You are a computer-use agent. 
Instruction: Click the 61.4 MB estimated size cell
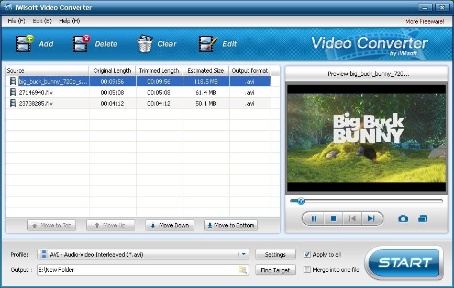tap(206, 93)
